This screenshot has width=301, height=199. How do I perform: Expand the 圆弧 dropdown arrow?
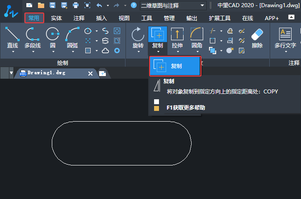tap(73, 52)
